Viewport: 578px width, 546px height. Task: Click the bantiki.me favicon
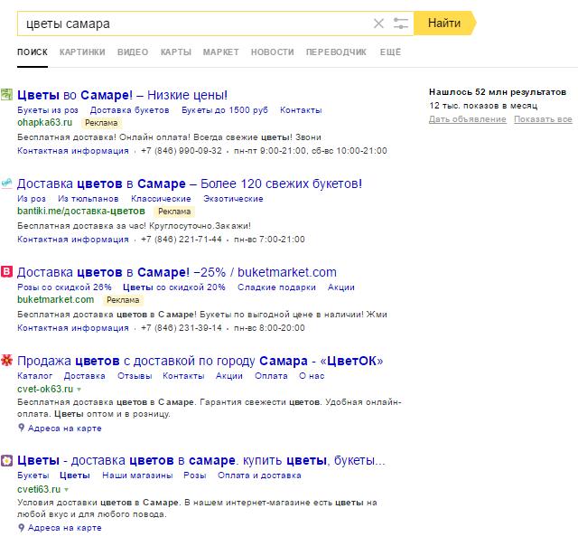pos(6,184)
